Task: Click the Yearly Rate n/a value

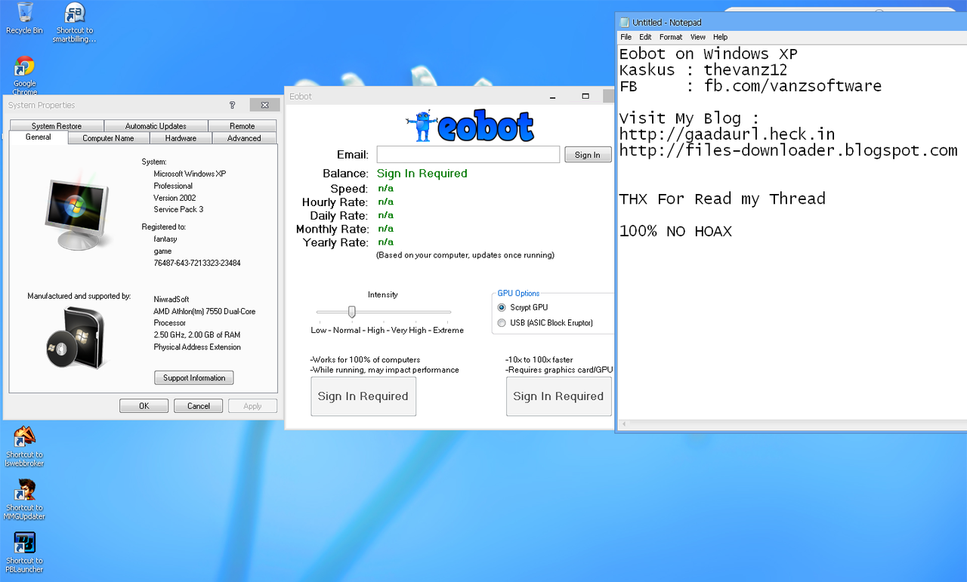Action: (x=385, y=242)
